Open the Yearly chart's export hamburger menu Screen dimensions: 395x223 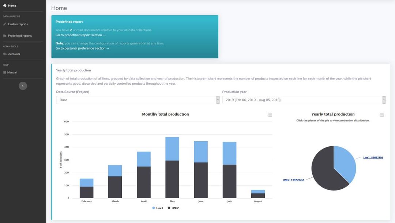point(382,115)
